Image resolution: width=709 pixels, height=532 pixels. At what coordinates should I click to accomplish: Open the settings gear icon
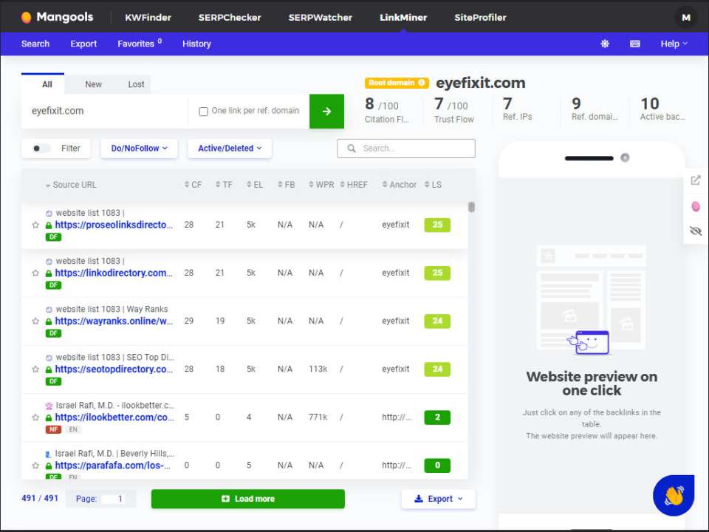pos(605,44)
